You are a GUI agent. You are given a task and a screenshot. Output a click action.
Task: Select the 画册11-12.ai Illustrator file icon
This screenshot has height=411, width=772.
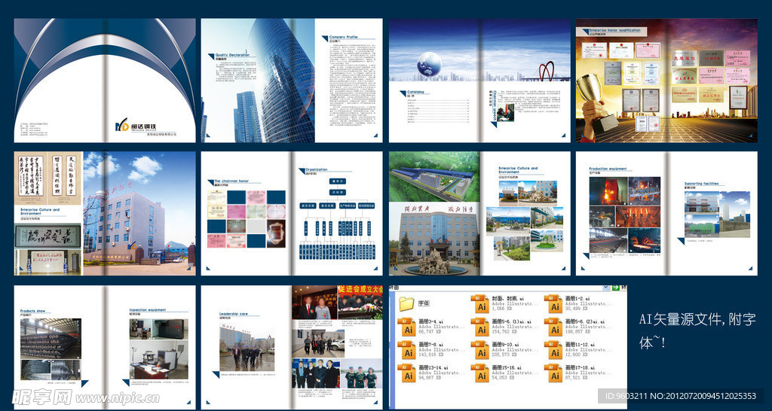553,350
